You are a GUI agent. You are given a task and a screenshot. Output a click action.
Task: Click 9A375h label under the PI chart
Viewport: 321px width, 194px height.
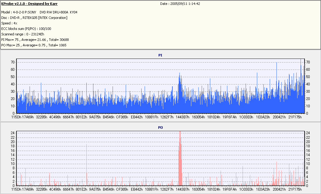[x=95, y=117]
